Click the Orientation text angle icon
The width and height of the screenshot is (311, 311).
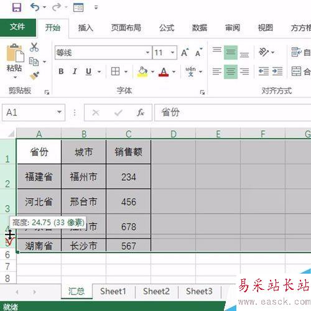click(264, 52)
